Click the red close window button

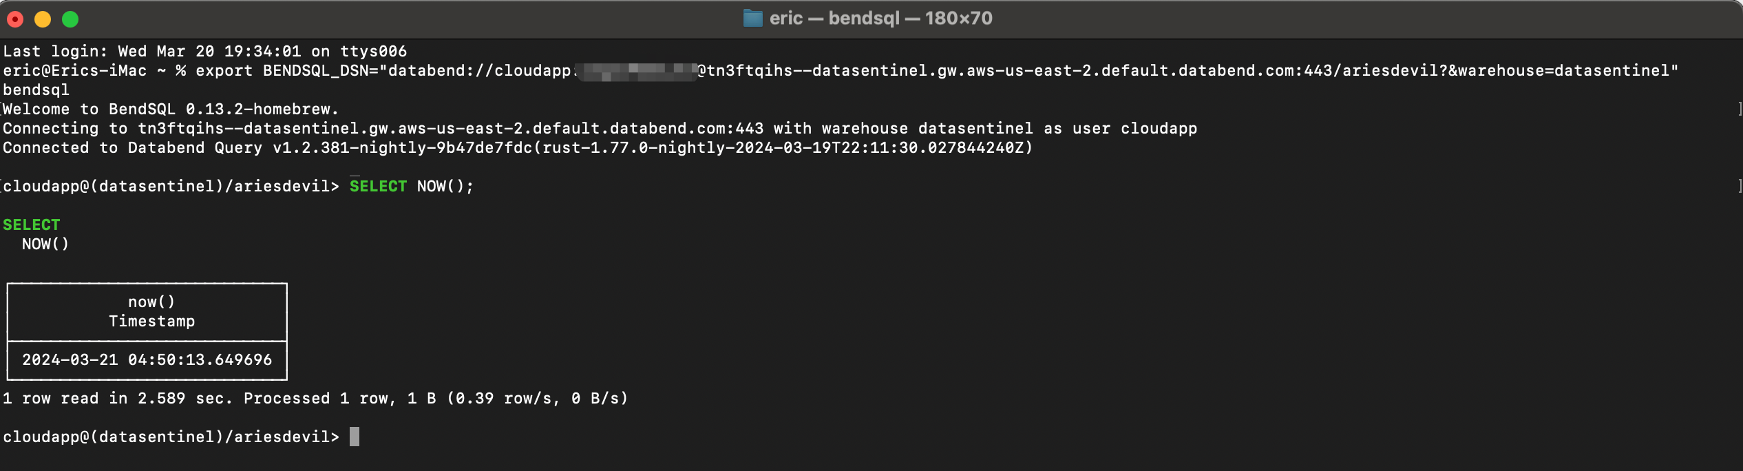coord(15,19)
